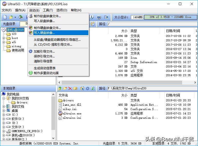The height and width of the screenshot is (146, 198).
Task: Open the 帮助(H) menu
Action: (76, 10)
